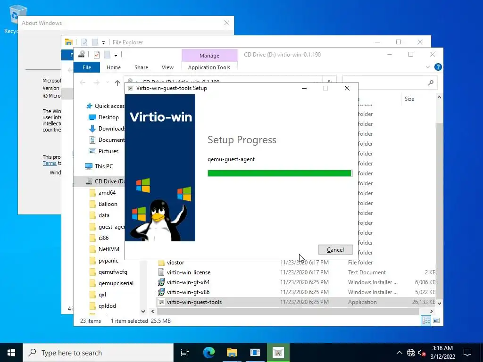The image size is (483, 362).
Task: Open qemufwcfg folder in tree
Action: (x=108, y=272)
